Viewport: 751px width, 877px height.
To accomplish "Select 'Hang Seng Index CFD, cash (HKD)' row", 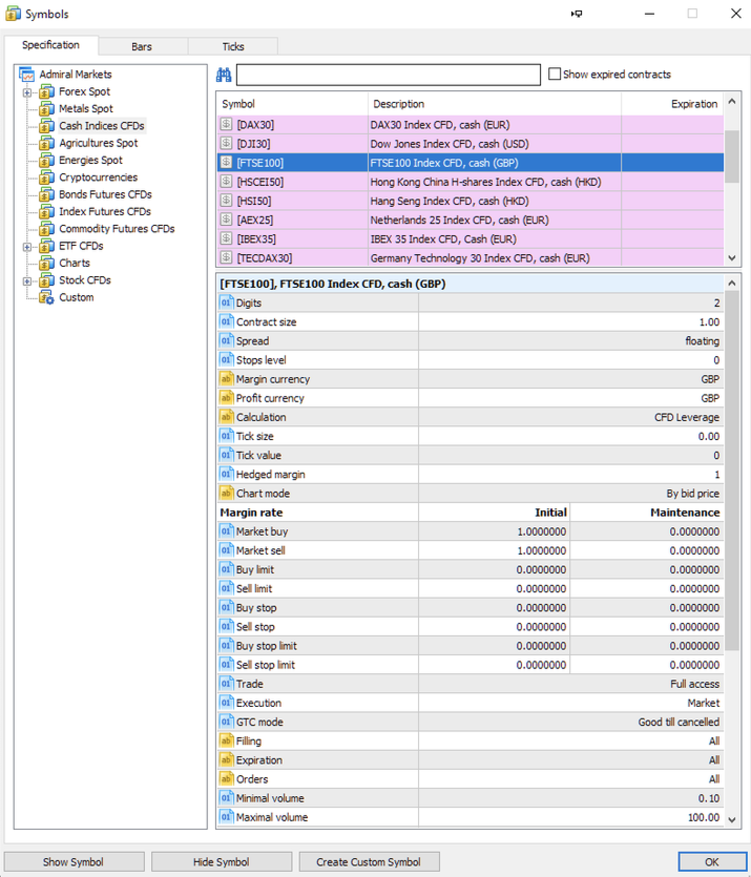I will coord(471,201).
